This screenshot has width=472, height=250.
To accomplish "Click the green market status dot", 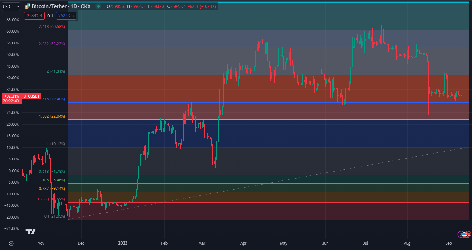I will [98, 6].
